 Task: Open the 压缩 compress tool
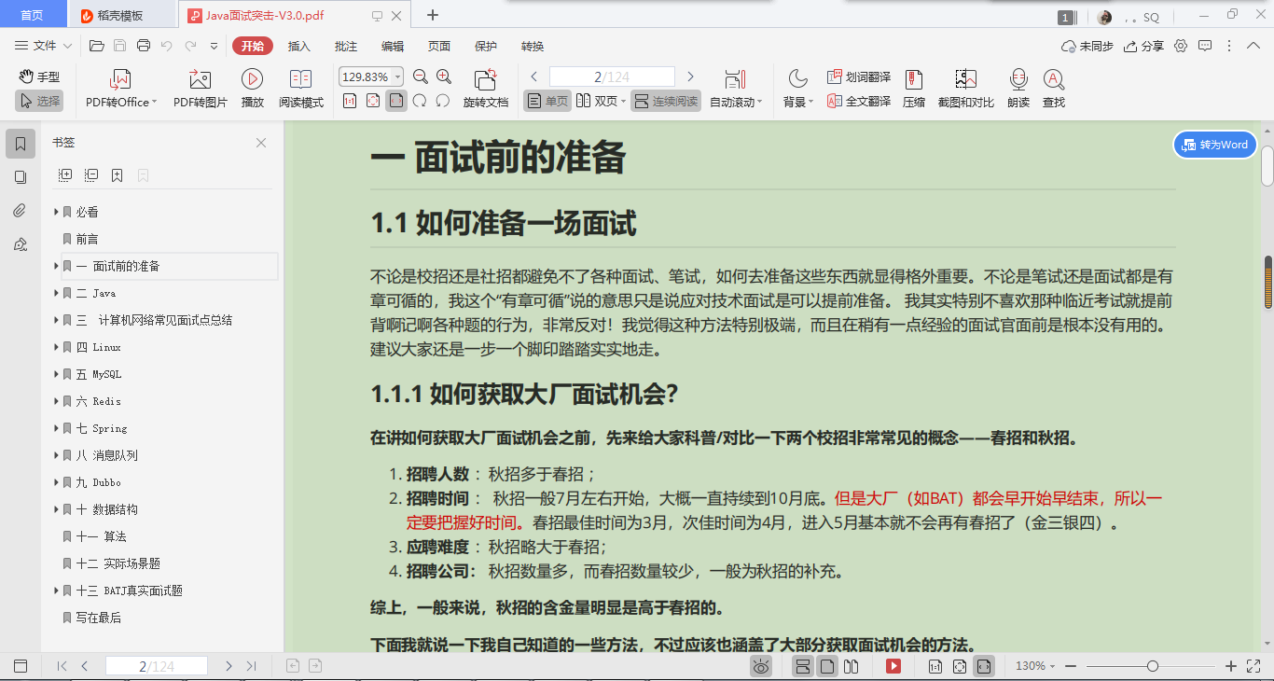pyautogui.click(x=914, y=89)
